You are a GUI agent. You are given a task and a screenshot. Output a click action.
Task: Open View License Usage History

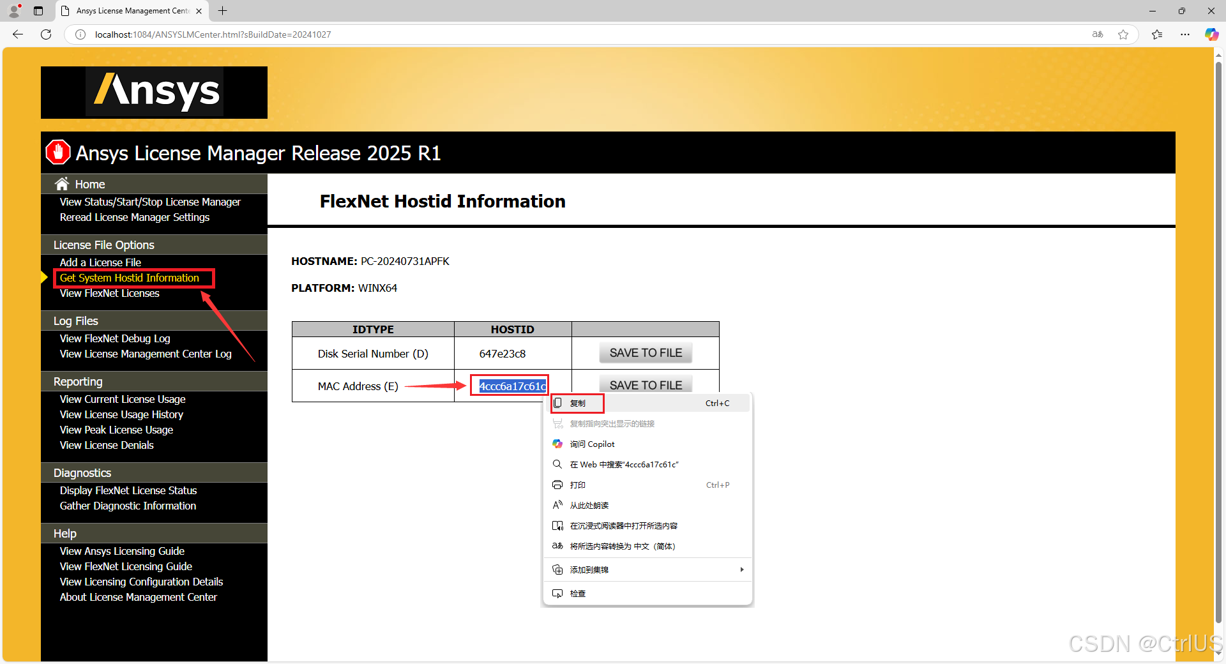click(121, 414)
